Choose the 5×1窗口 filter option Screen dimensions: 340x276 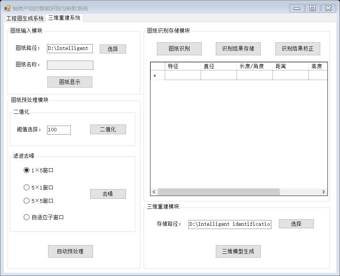tap(27, 187)
